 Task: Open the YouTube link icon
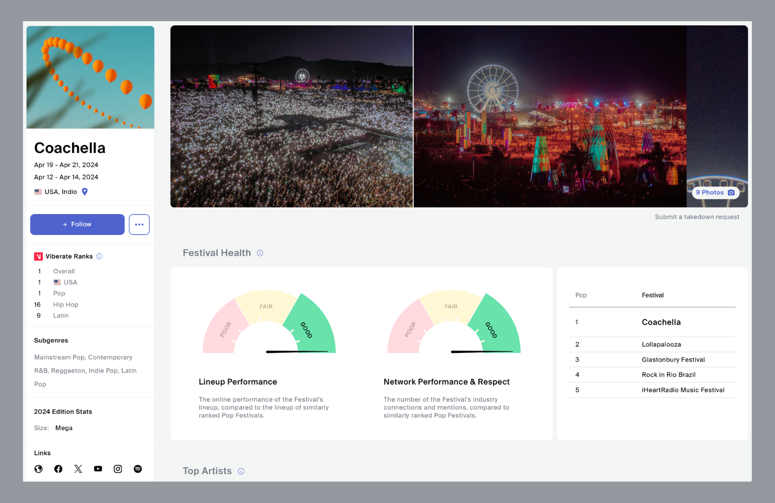[98, 469]
